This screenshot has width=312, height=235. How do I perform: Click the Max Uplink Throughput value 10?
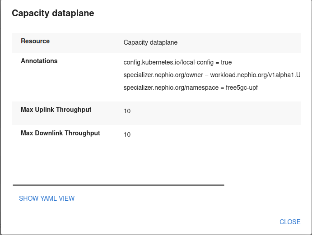[x=127, y=111]
